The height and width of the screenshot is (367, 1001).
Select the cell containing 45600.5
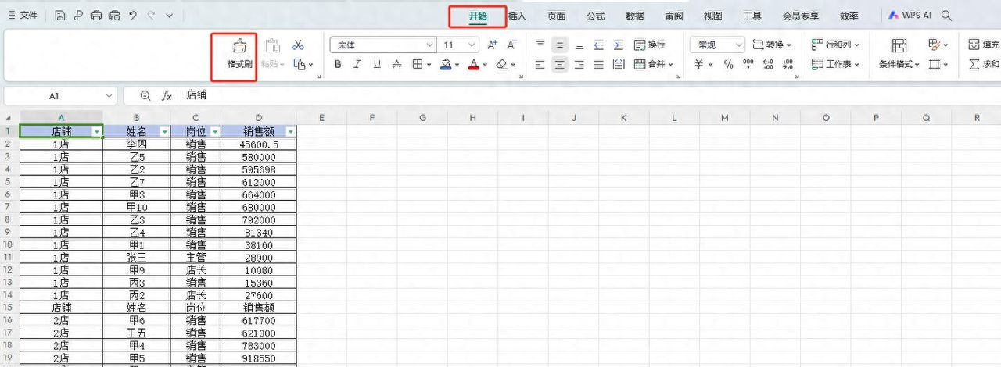[x=259, y=144]
